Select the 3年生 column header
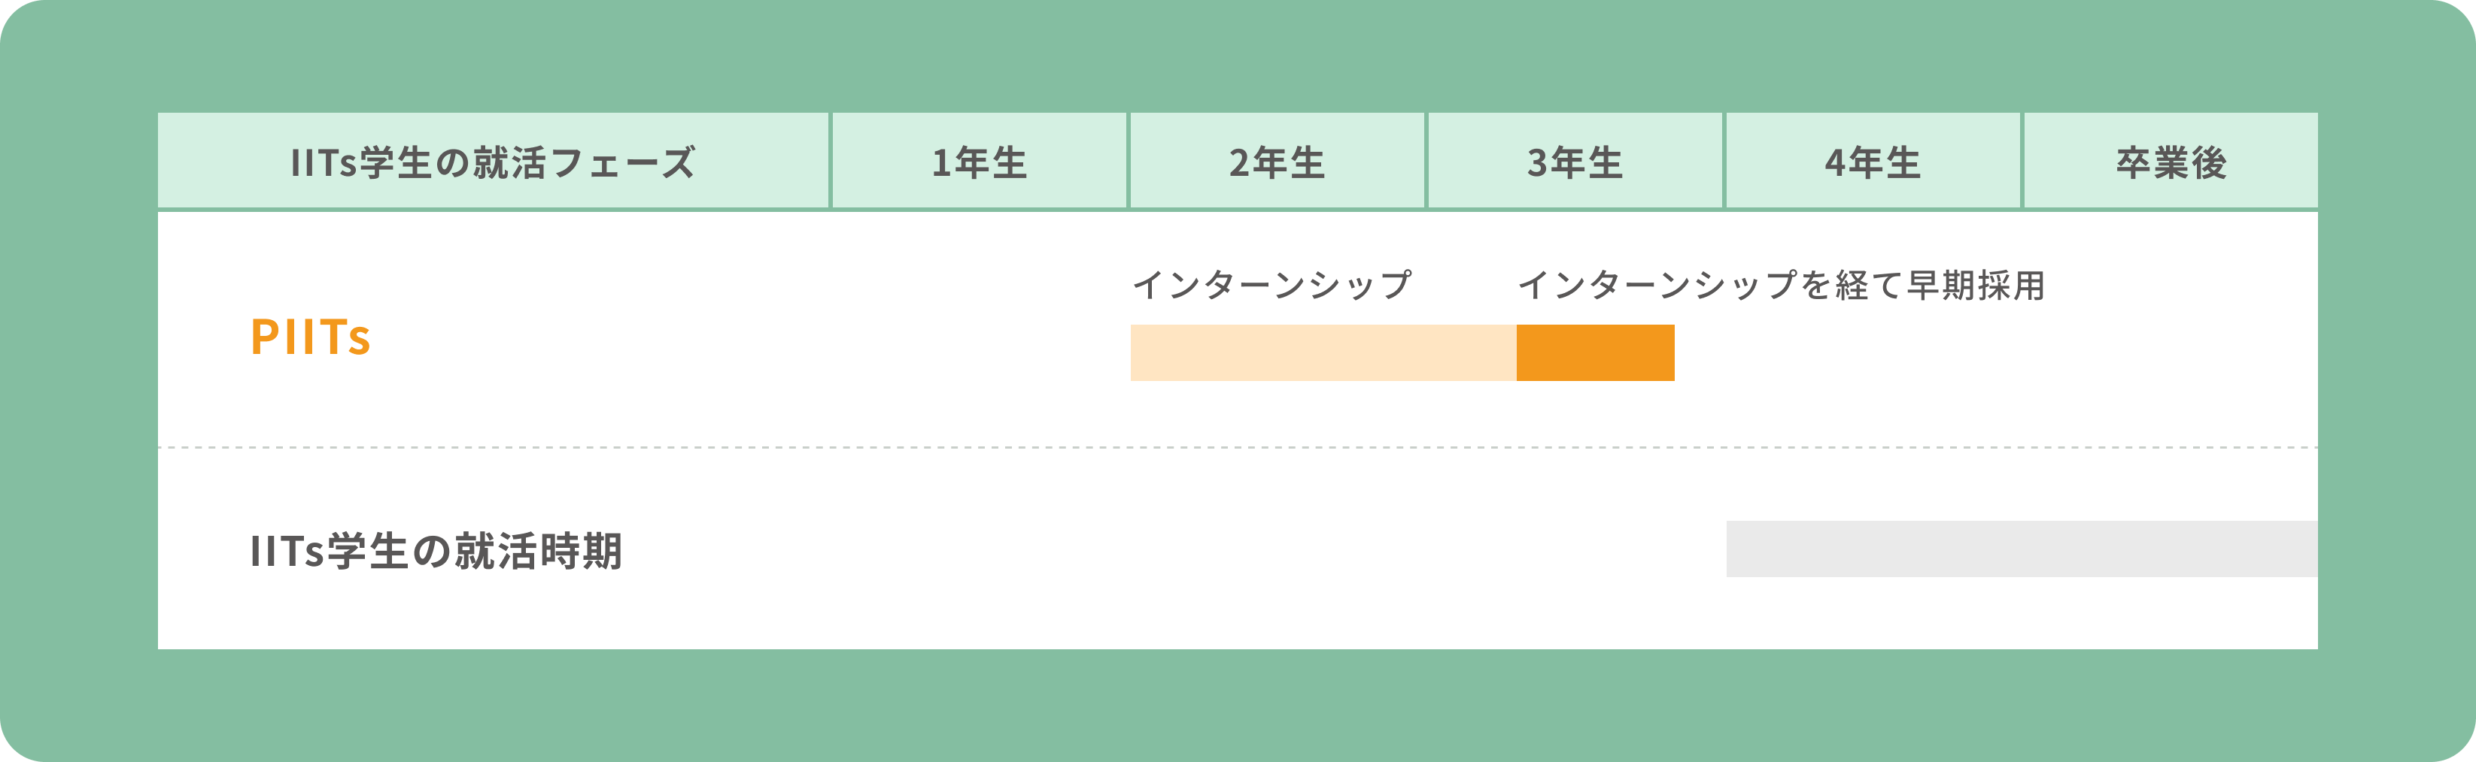The height and width of the screenshot is (762, 2476). pyautogui.click(x=1575, y=160)
